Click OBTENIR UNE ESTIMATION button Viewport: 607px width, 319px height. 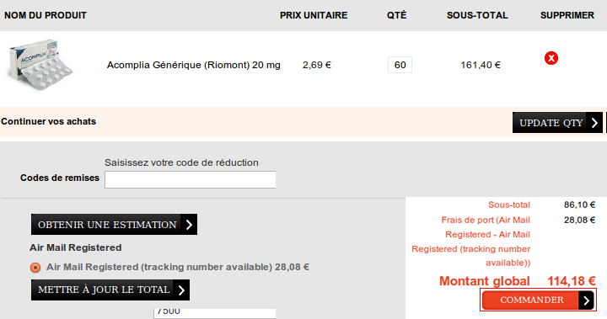click(114, 225)
